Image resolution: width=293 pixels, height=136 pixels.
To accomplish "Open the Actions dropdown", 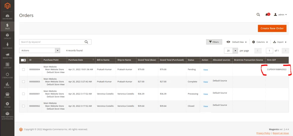I will coord(40,50).
